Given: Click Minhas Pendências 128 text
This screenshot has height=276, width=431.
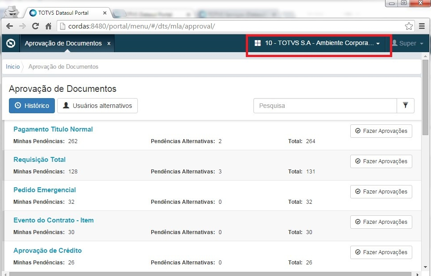Looking at the screenshot, I should coord(46,172).
